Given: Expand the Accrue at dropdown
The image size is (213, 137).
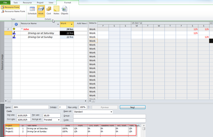Looking at the screenshot, I should pos(59,119).
